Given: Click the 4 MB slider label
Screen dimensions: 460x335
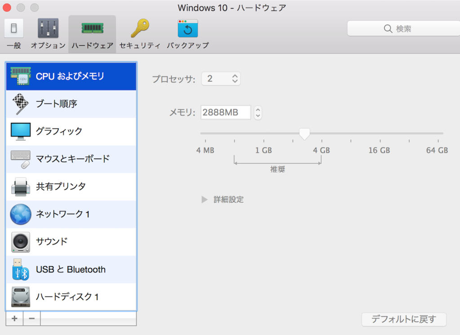Looking at the screenshot, I should point(205,150).
